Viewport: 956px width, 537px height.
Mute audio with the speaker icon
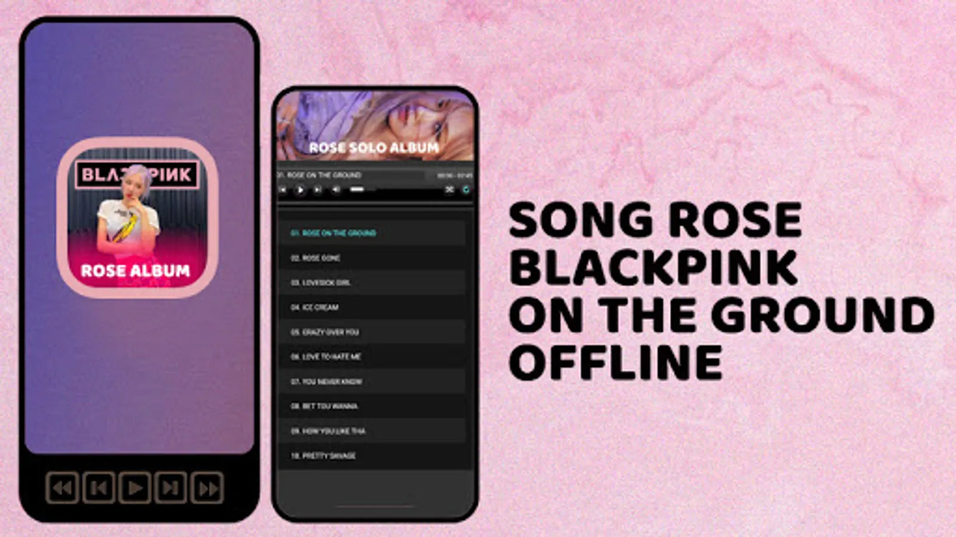336,190
